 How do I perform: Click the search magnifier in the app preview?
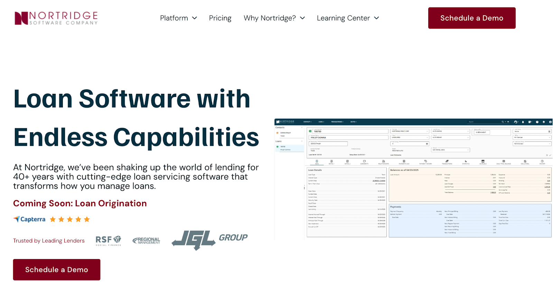(503, 122)
